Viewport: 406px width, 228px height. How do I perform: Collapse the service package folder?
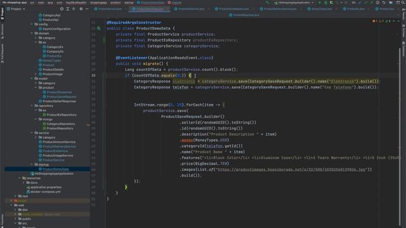click(x=32, y=133)
